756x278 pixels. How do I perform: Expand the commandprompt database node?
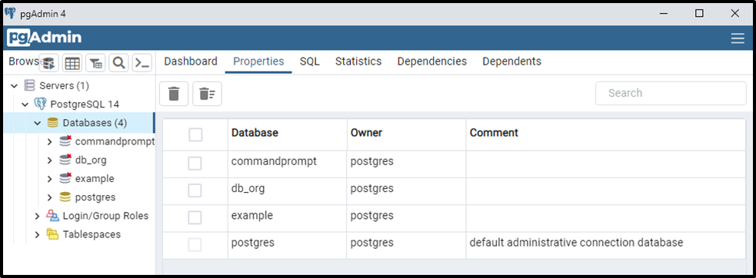point(50,141)
